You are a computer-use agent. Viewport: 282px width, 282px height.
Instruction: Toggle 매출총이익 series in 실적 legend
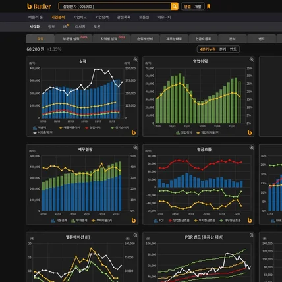[69, 128]
